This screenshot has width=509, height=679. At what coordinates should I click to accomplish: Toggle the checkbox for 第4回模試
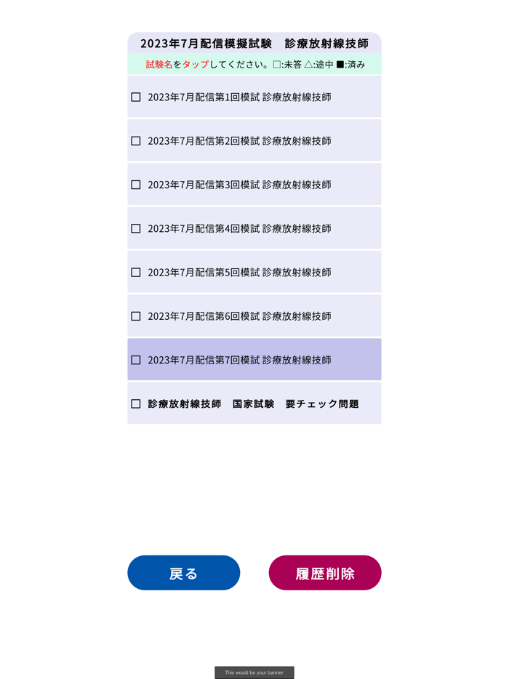point(135,228)
